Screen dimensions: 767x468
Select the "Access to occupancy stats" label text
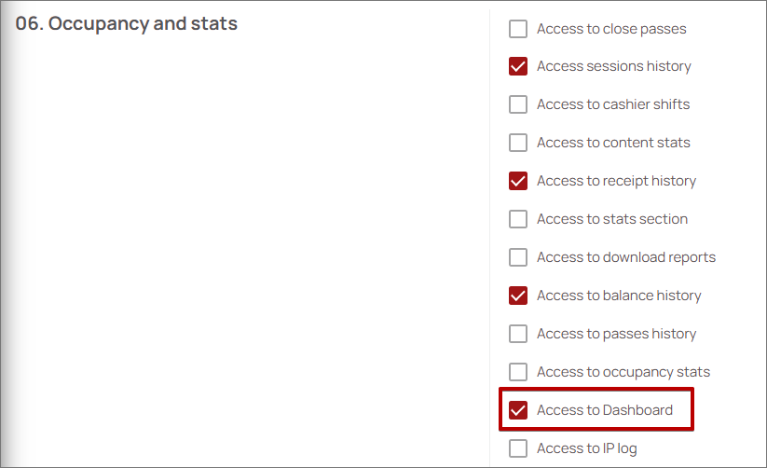click(623, 372)
